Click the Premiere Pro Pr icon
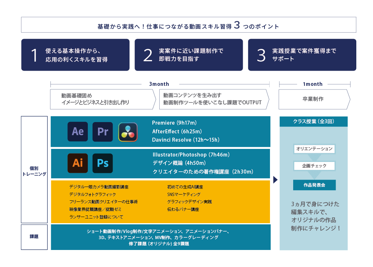373x267 pixels. (103, 132)
